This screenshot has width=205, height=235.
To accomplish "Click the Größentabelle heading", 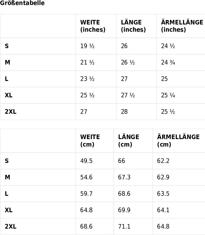I will (x=22, y=3).
